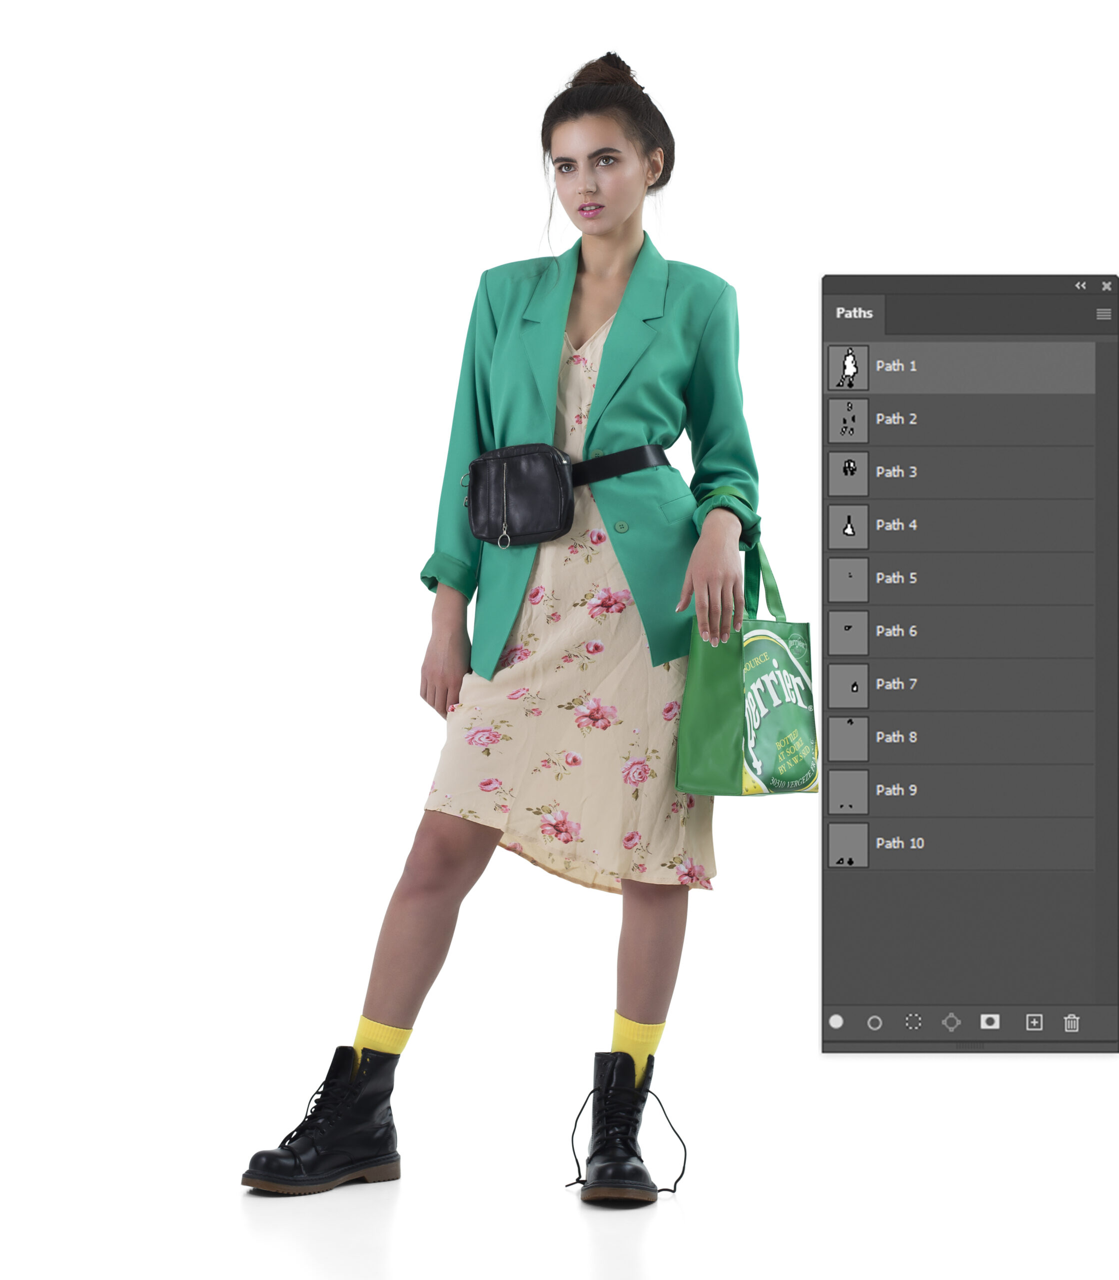
Task: Click Fill path with foreground color icon
Action: tap(836, 1021)
